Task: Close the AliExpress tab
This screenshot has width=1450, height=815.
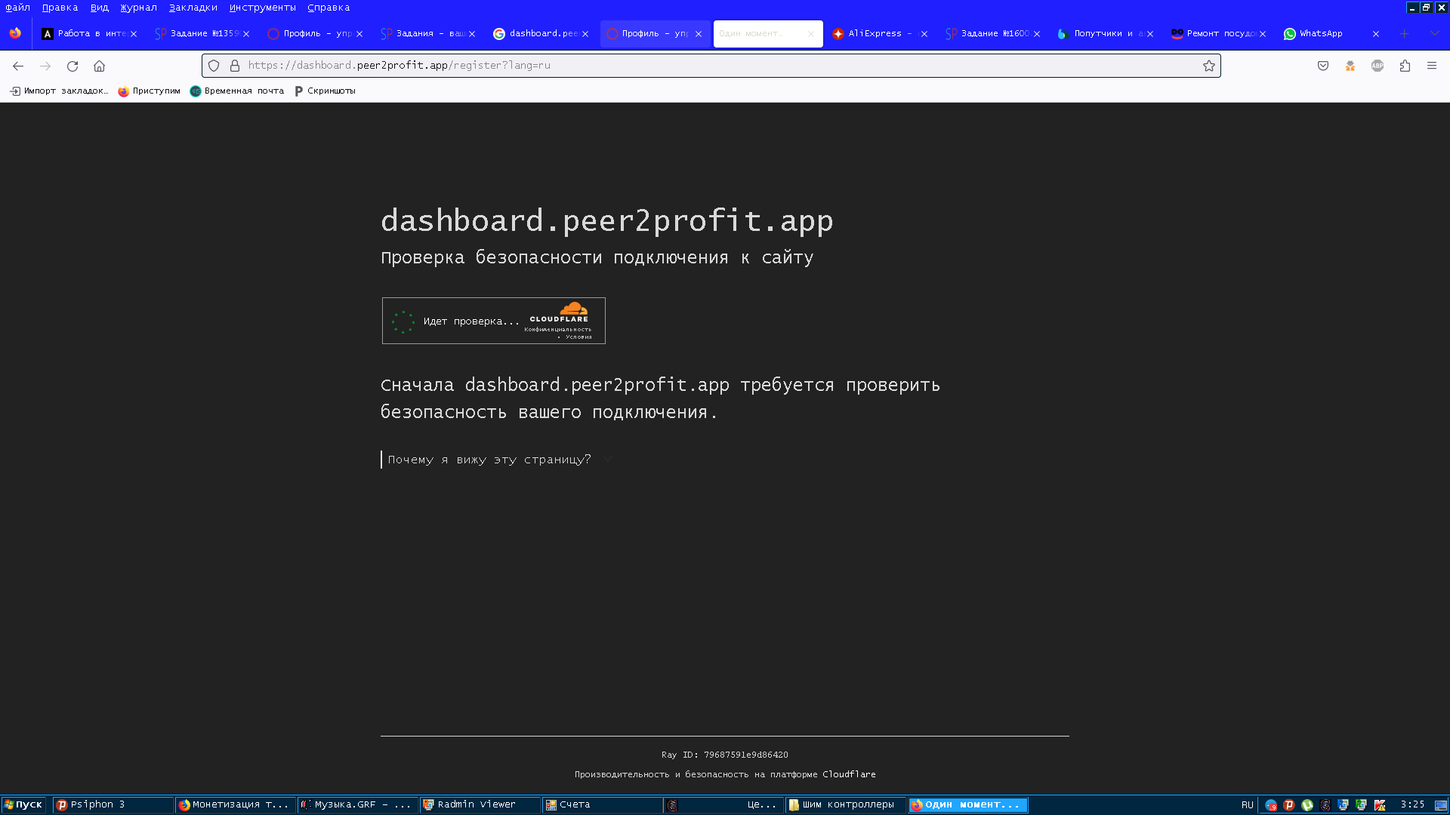Action: point(924,34)
